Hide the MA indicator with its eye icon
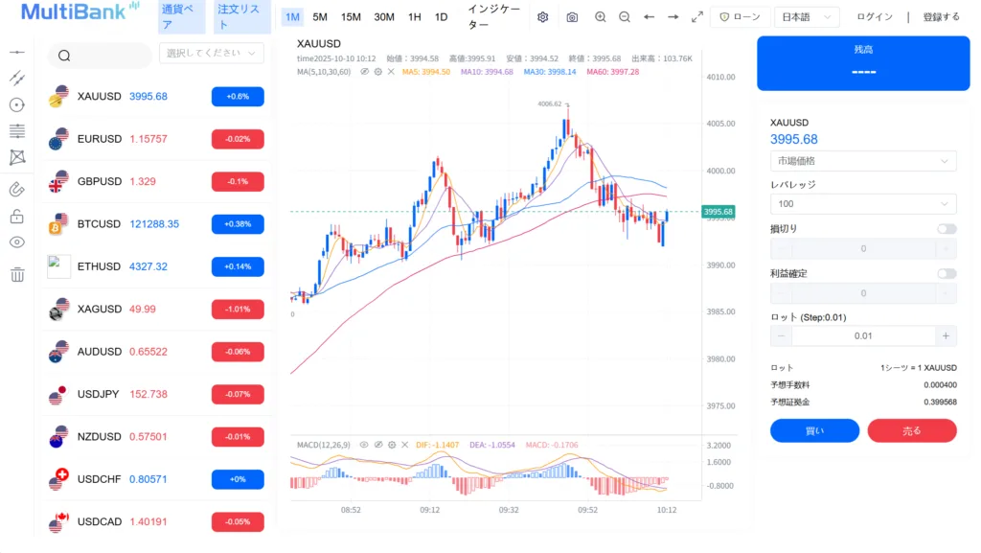Image resolution: width=981 pixels, height=553 pixels. tap(365, 72)
